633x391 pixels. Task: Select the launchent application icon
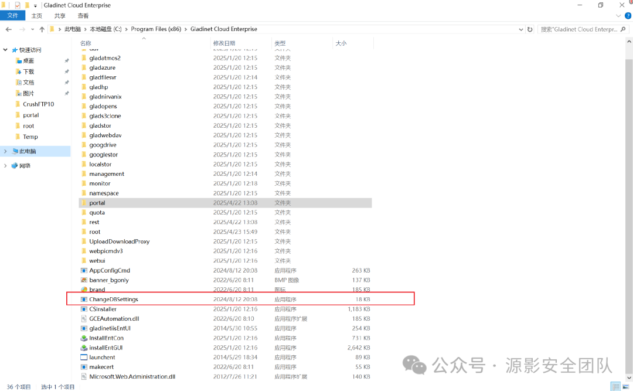pyautogui.click(x=84, y=358)
